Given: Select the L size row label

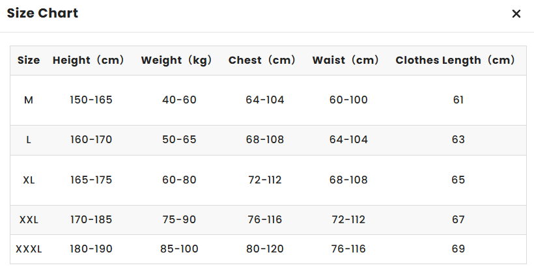Looking at the screenshot, I should coord(29,140).
